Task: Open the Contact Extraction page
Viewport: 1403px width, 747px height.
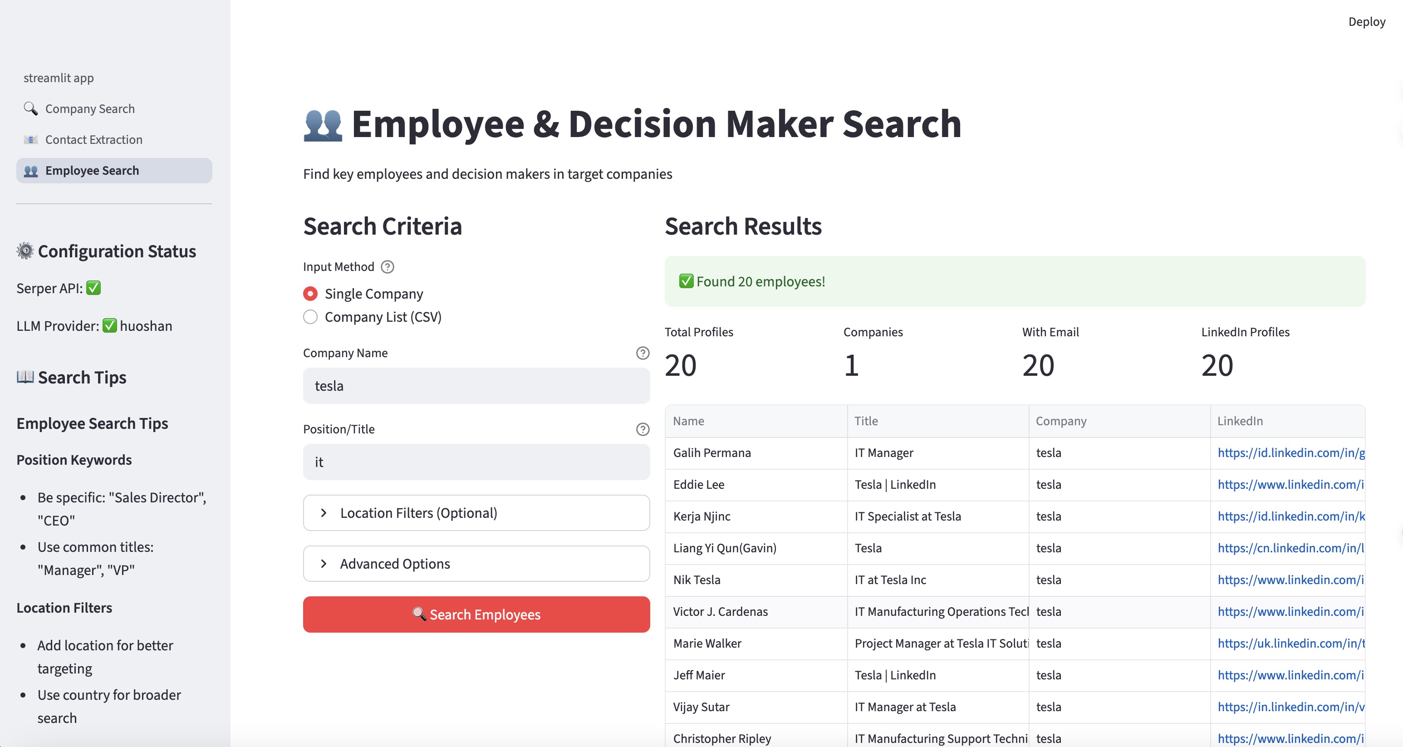Action: click(114, 139)
